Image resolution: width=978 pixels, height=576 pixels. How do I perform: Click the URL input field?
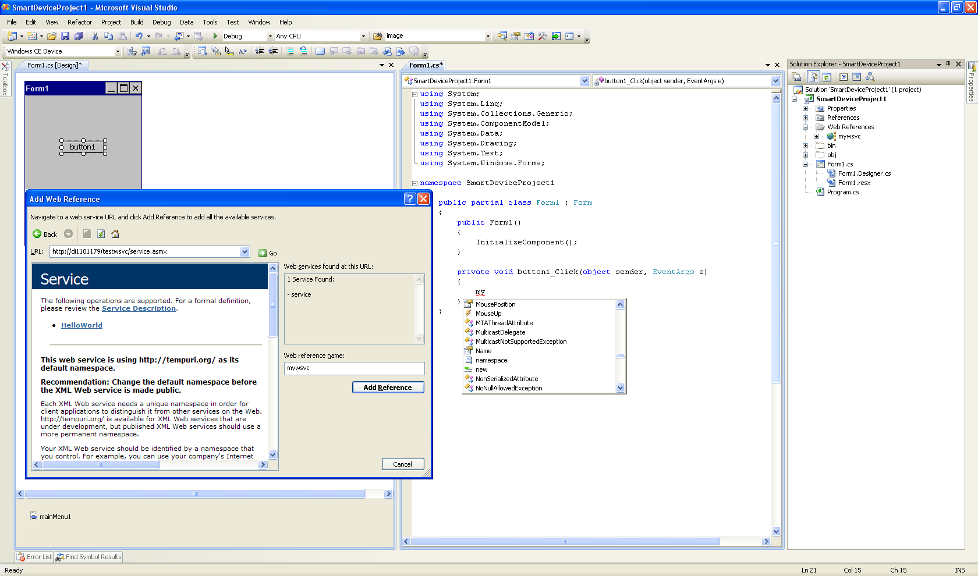click(x=146, y=252)
